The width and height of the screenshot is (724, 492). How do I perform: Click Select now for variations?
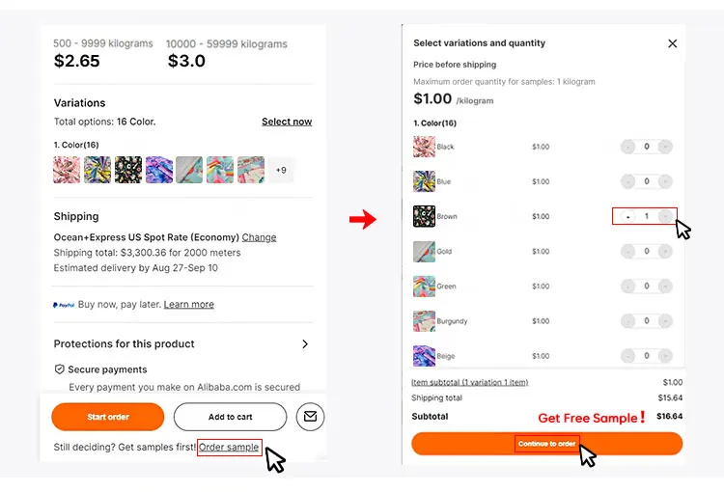click(x=287, y=122)
